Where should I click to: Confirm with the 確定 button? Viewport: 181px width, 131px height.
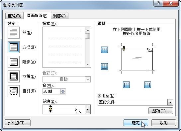coord(136,123)
